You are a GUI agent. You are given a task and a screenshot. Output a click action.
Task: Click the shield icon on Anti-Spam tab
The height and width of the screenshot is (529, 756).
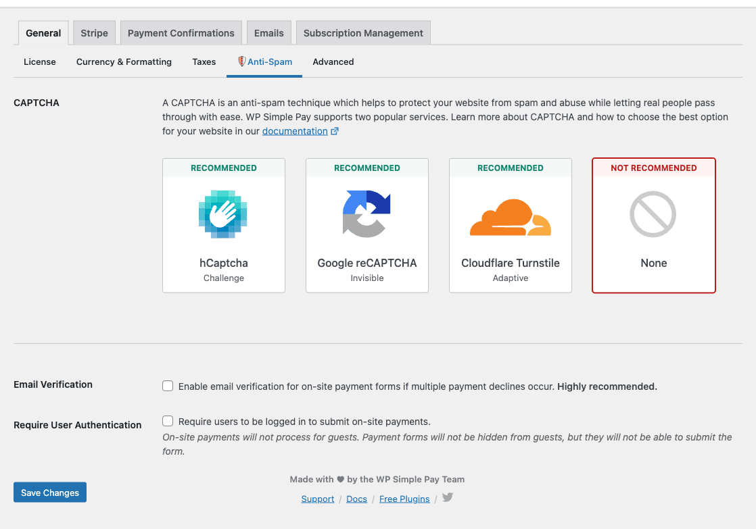(241, 61)
